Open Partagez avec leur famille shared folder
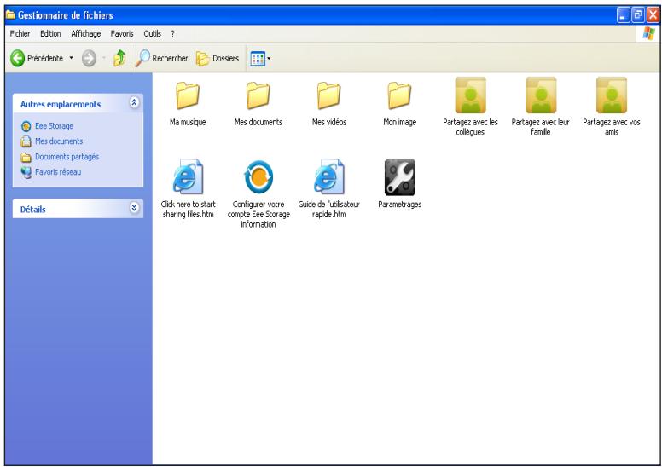 [x=540, y=95]
